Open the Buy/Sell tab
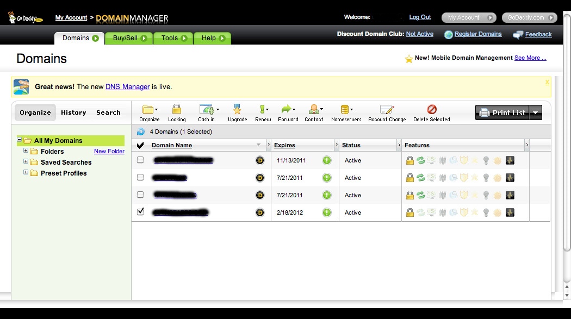571x319 pixels. (129, 38)
